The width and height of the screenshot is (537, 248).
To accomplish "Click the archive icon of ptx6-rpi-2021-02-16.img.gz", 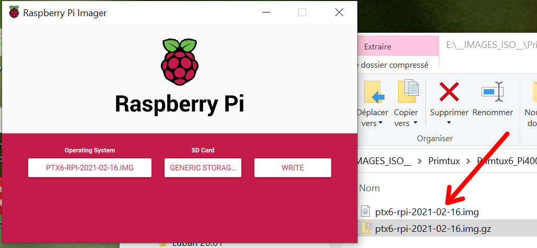I will tap(366, 228).
